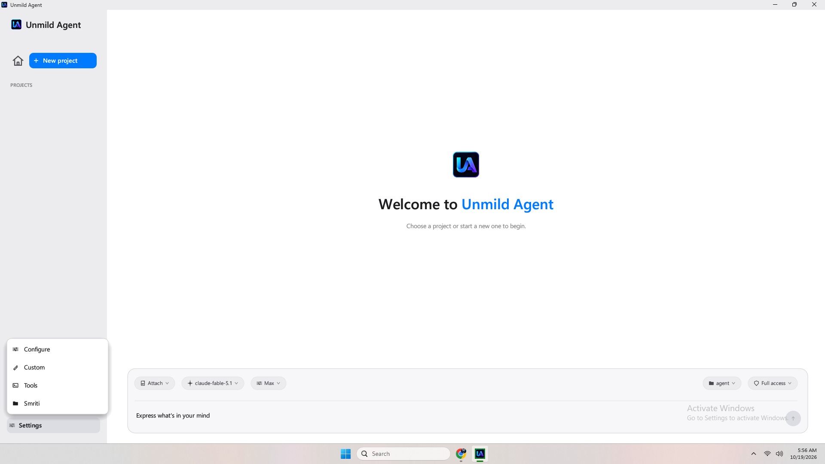This screenshot has height=464, width=825.
Task: Launch Chrome from the taskbar
Action: click(461, 454)
